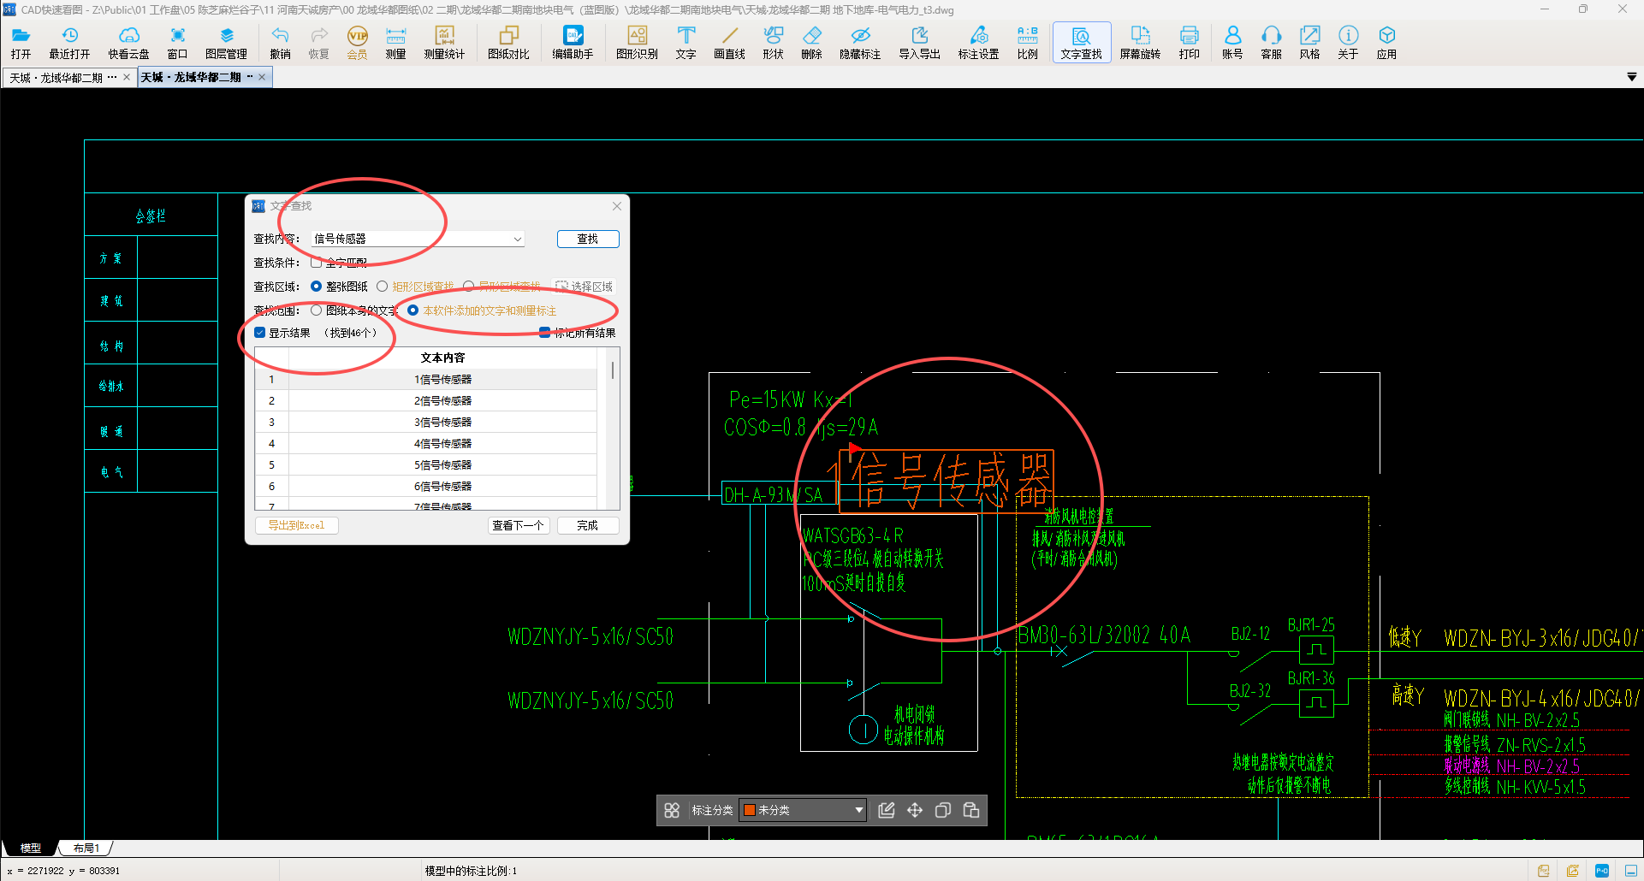Expand the 查找内容 search text dropdown
The image size is (1644, 881).
click(517, 239)
